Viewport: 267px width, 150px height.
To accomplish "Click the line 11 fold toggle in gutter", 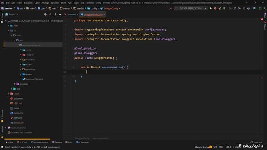I will [x=73, y=67].
